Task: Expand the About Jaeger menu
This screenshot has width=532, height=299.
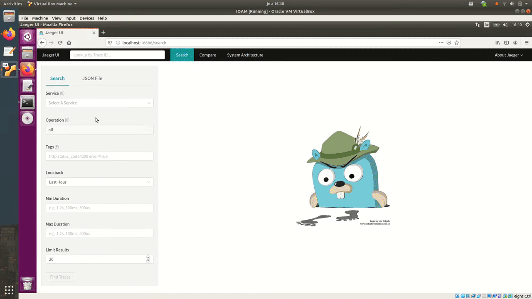Action: 509,55
